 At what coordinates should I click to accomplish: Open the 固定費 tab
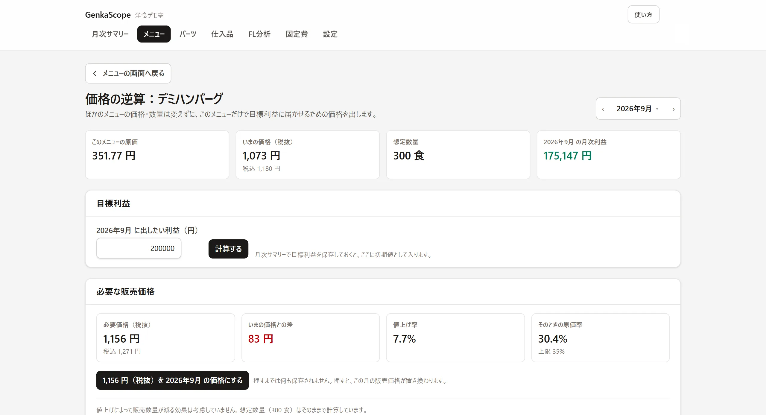click(297, 34)
